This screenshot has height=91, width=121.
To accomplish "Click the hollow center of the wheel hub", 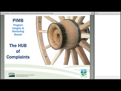I will [58, 36].
